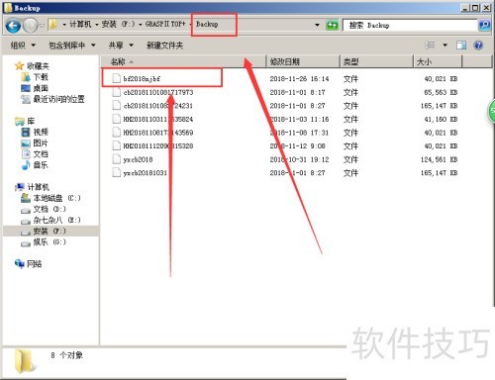Open the view options dropdown arrow
This screenshot has width=495, height=380.
pyautogui.click(x=445, y=45)
